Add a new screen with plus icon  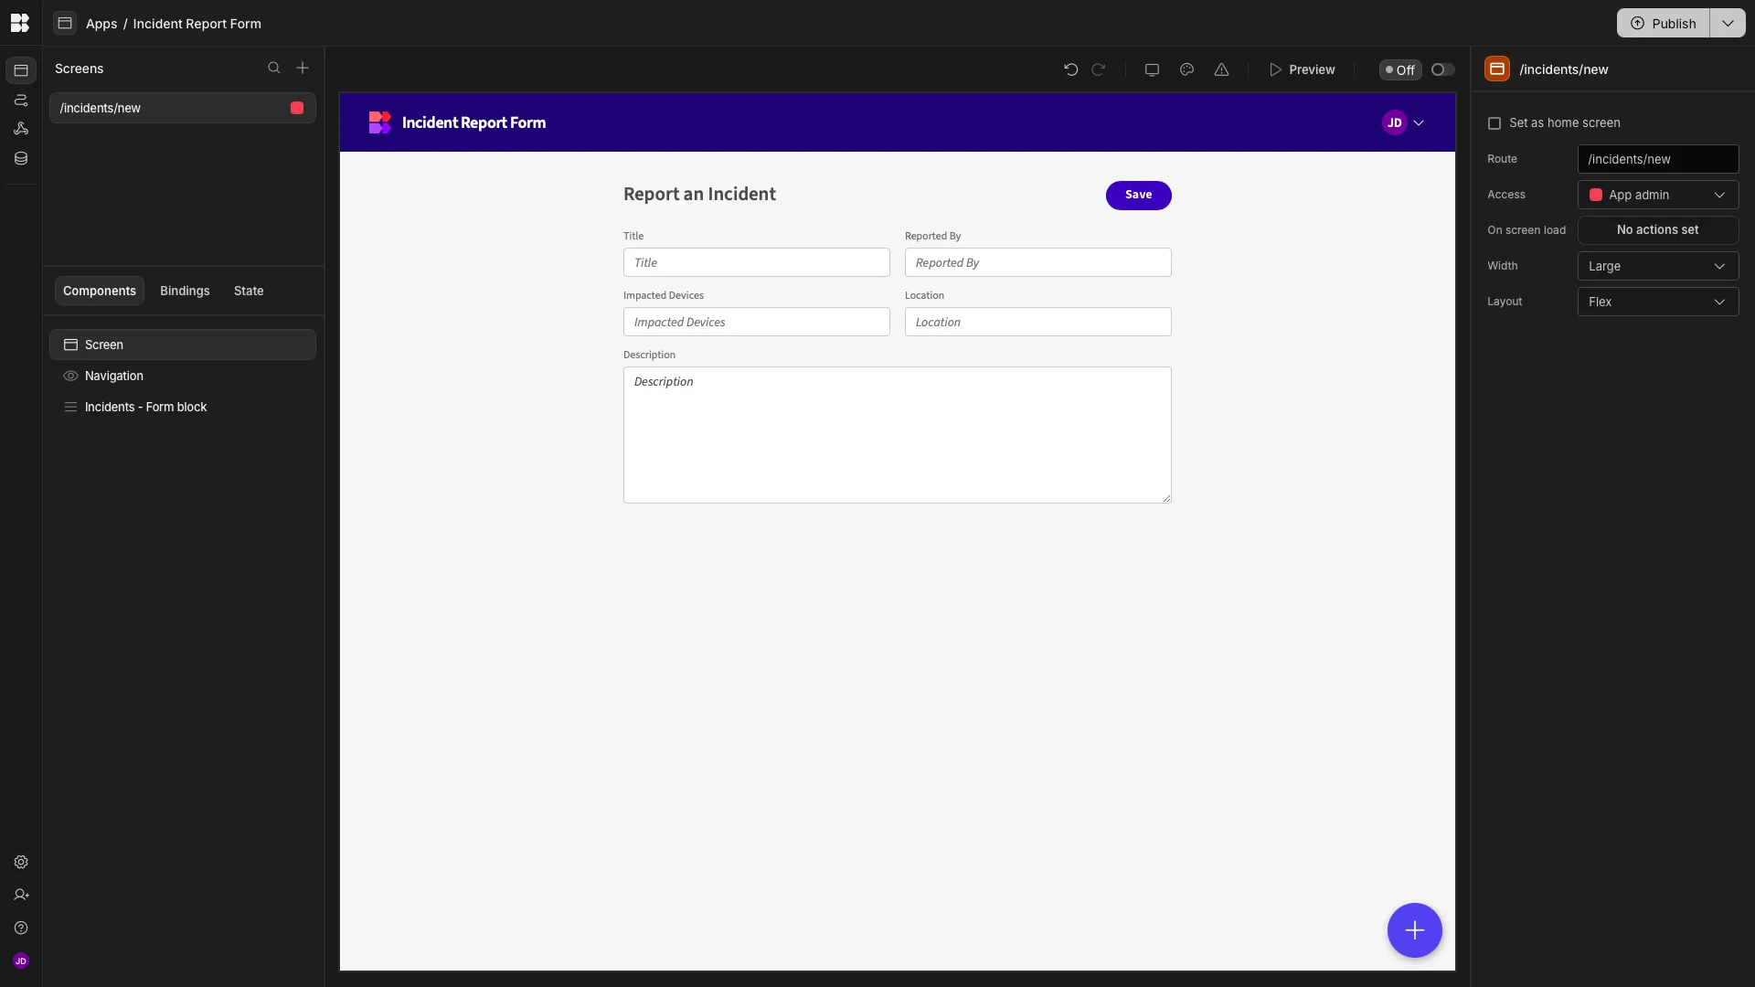click(x=303, y=69)
